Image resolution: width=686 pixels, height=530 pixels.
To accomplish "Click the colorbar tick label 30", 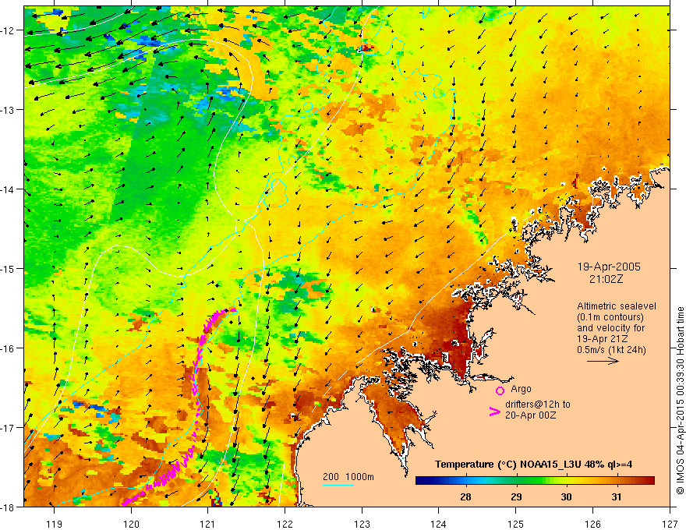I will point(566,496).
